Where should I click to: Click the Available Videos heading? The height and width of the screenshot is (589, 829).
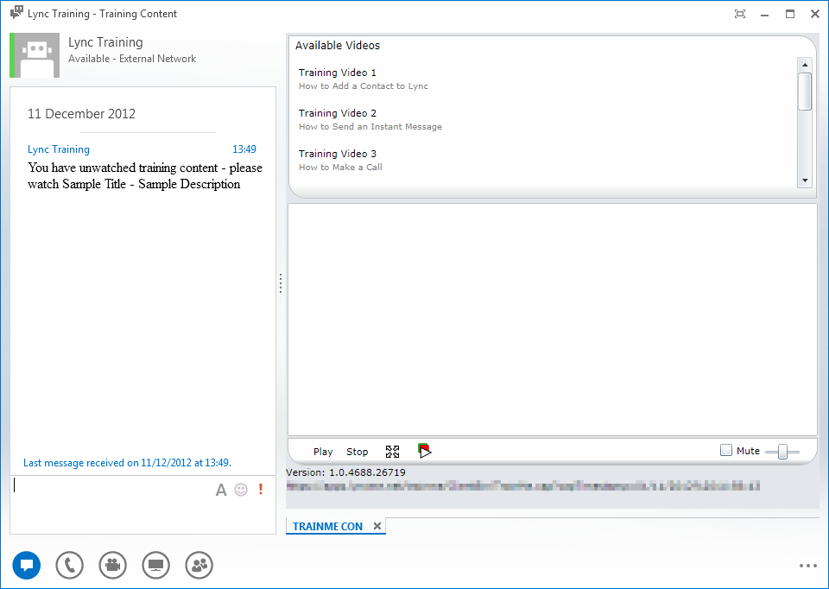[x=338, y=46]
